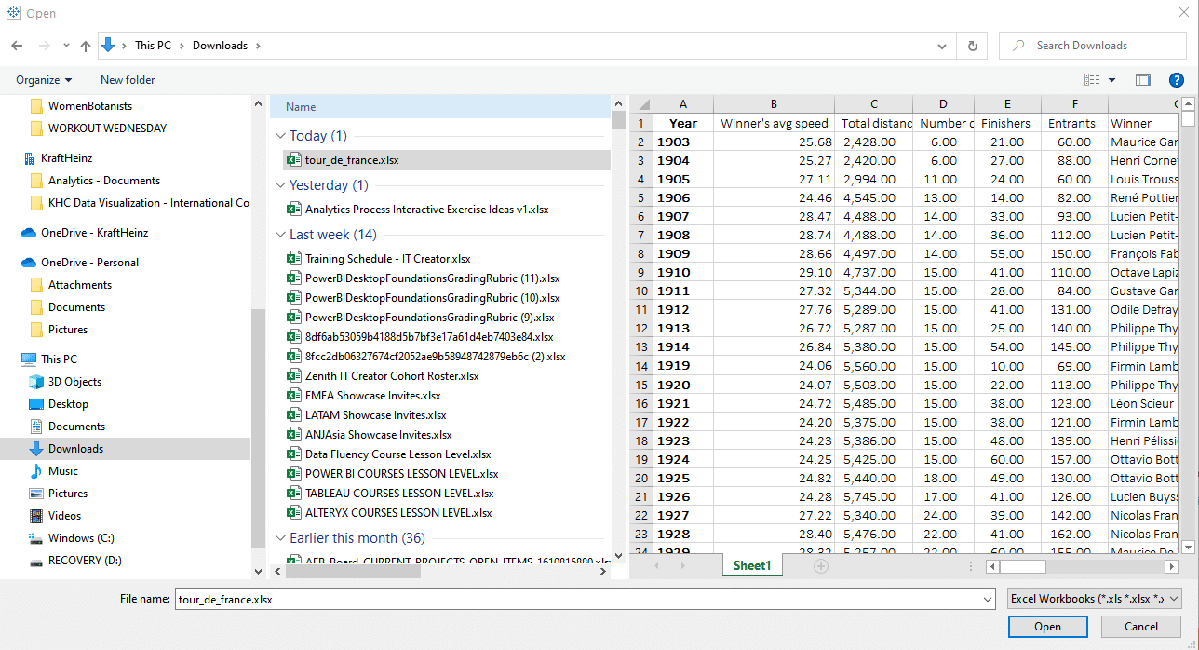Viewport: 1199px width, 650px height.
Task: Open the Excel Workbooks file type dropdown
Action: (1093, 598)
